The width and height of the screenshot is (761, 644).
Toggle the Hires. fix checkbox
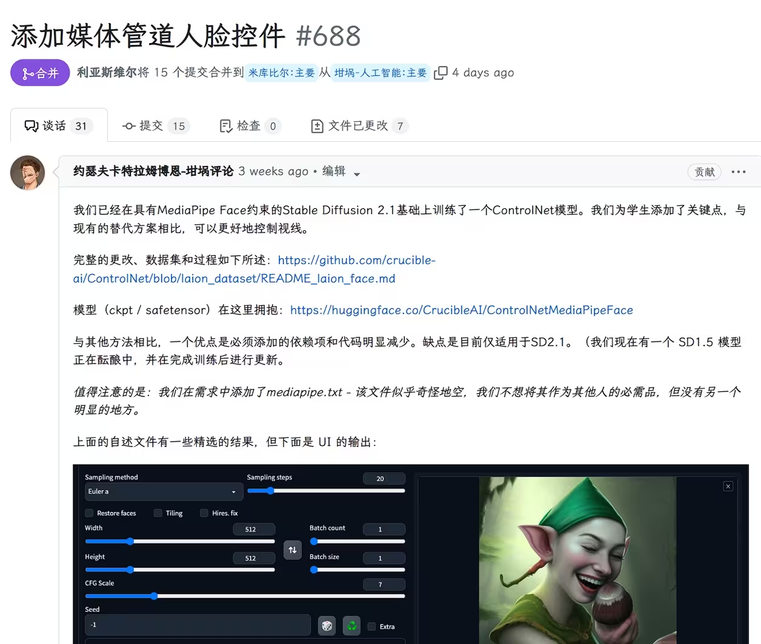[x=204, y=513]
